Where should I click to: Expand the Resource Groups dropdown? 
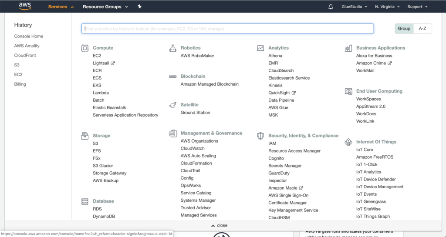[105, 7]
